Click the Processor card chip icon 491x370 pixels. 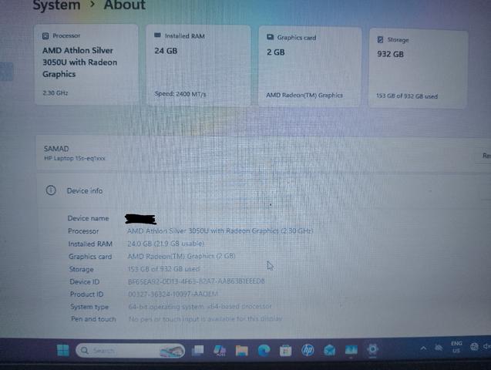point(45,36)
